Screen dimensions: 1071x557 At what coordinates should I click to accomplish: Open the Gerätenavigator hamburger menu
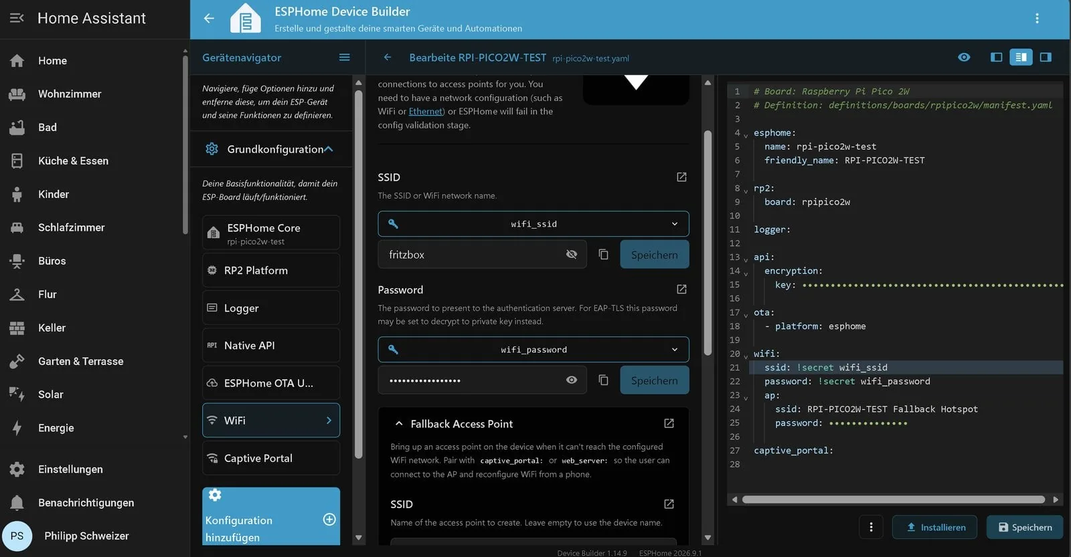pyautogui.click(x=344, y=58)
